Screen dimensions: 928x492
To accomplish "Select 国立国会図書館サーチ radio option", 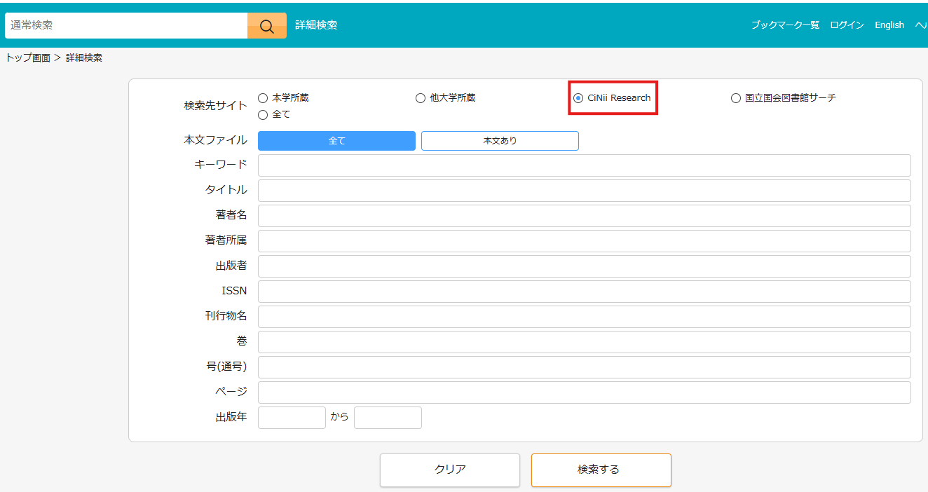I will (735, 98).
